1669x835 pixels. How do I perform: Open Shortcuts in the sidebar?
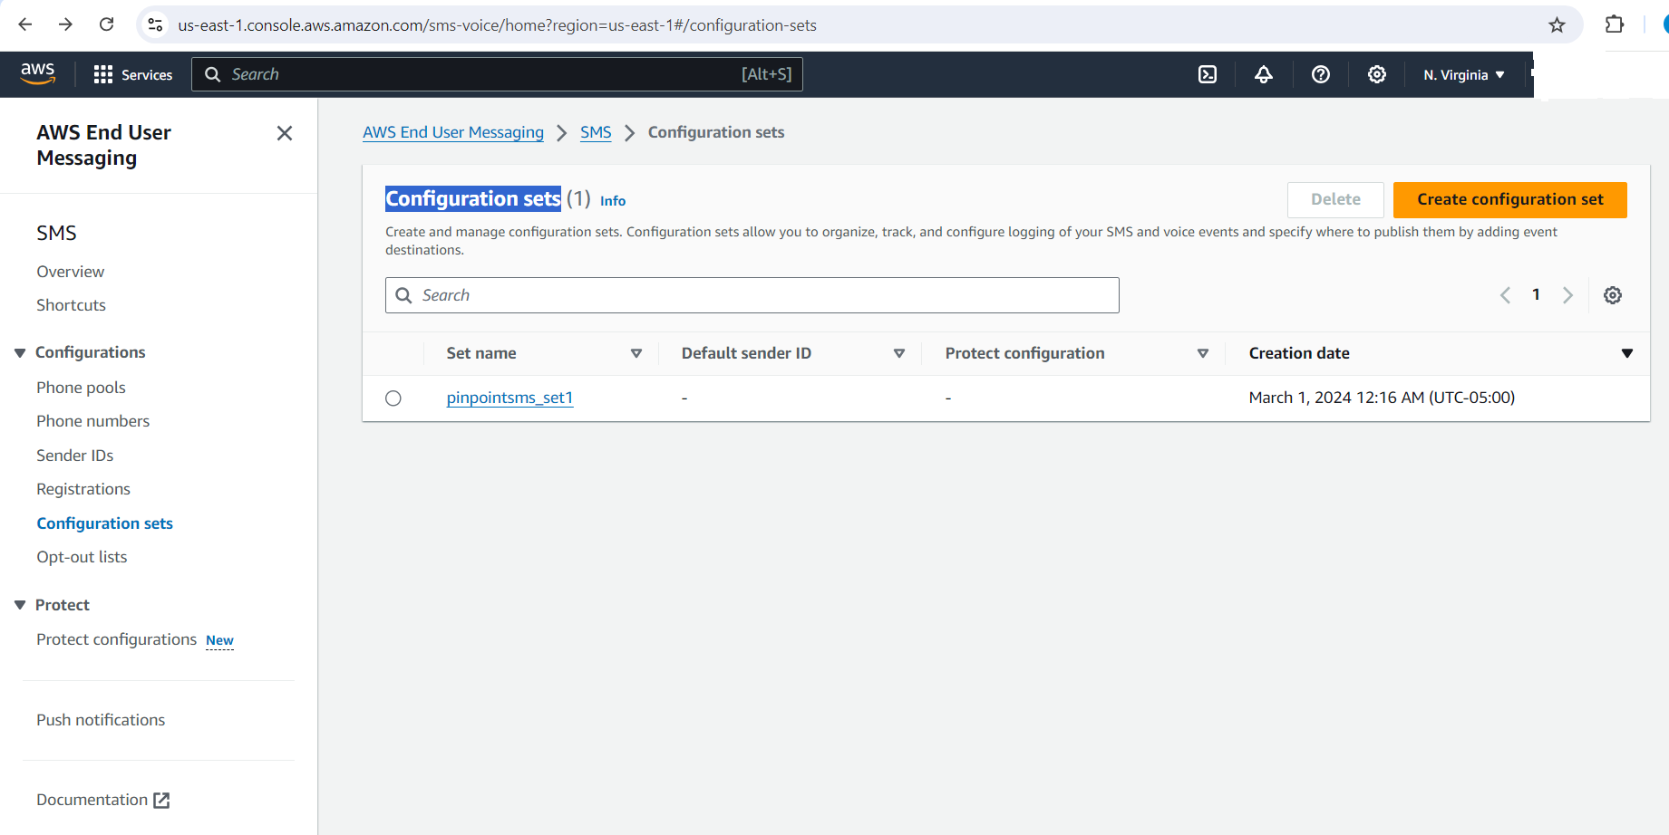pos(71,305)
